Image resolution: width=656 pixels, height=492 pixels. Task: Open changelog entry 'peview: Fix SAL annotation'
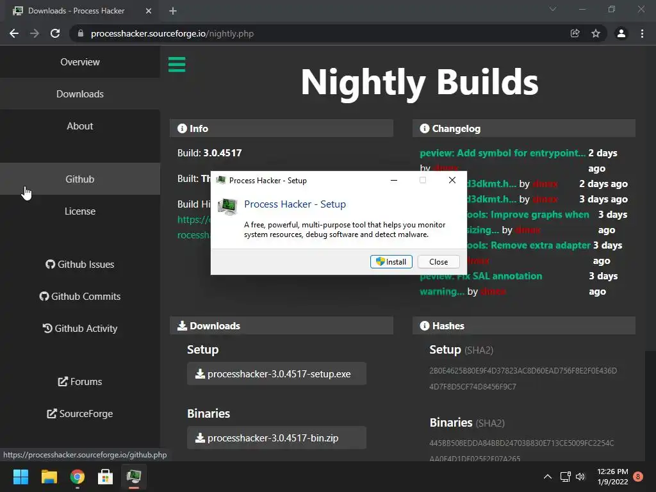click(481, 284)
